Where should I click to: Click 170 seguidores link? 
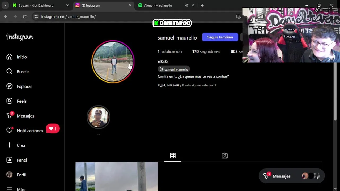[x=206, y=51]
